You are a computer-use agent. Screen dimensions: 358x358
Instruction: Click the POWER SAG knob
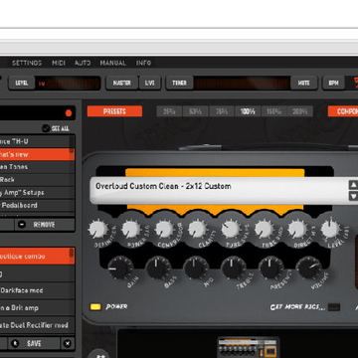tap(130, 230)
